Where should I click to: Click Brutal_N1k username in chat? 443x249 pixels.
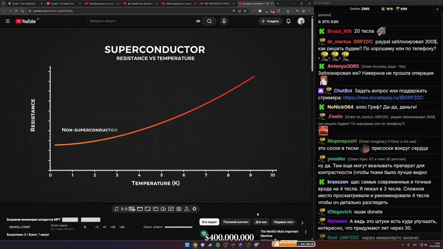pos(340,31)
